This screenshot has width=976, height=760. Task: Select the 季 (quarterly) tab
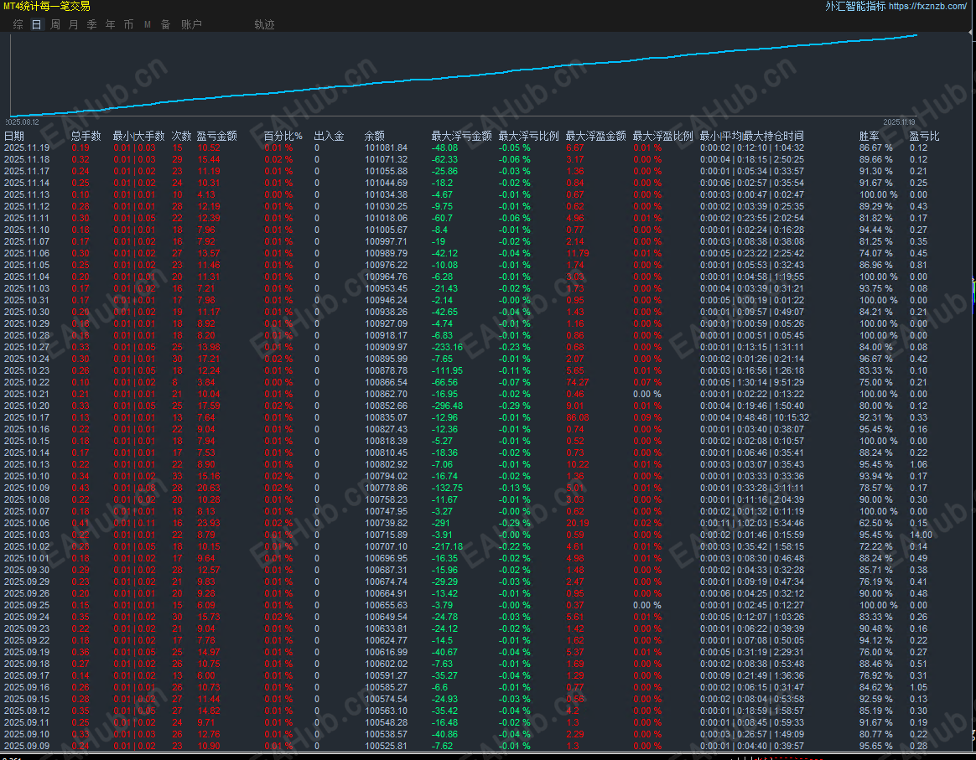(x=92, y=25)
